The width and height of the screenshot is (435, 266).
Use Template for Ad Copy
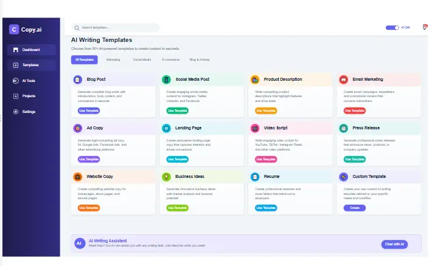89,159
